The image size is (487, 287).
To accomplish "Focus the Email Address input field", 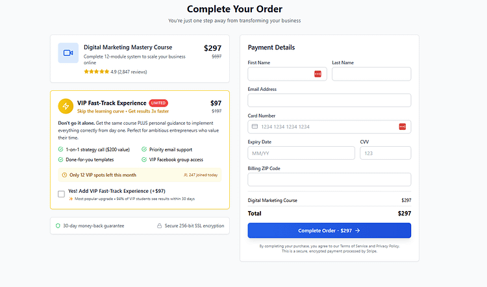I will pyautogui.click(x=329, y=101).
